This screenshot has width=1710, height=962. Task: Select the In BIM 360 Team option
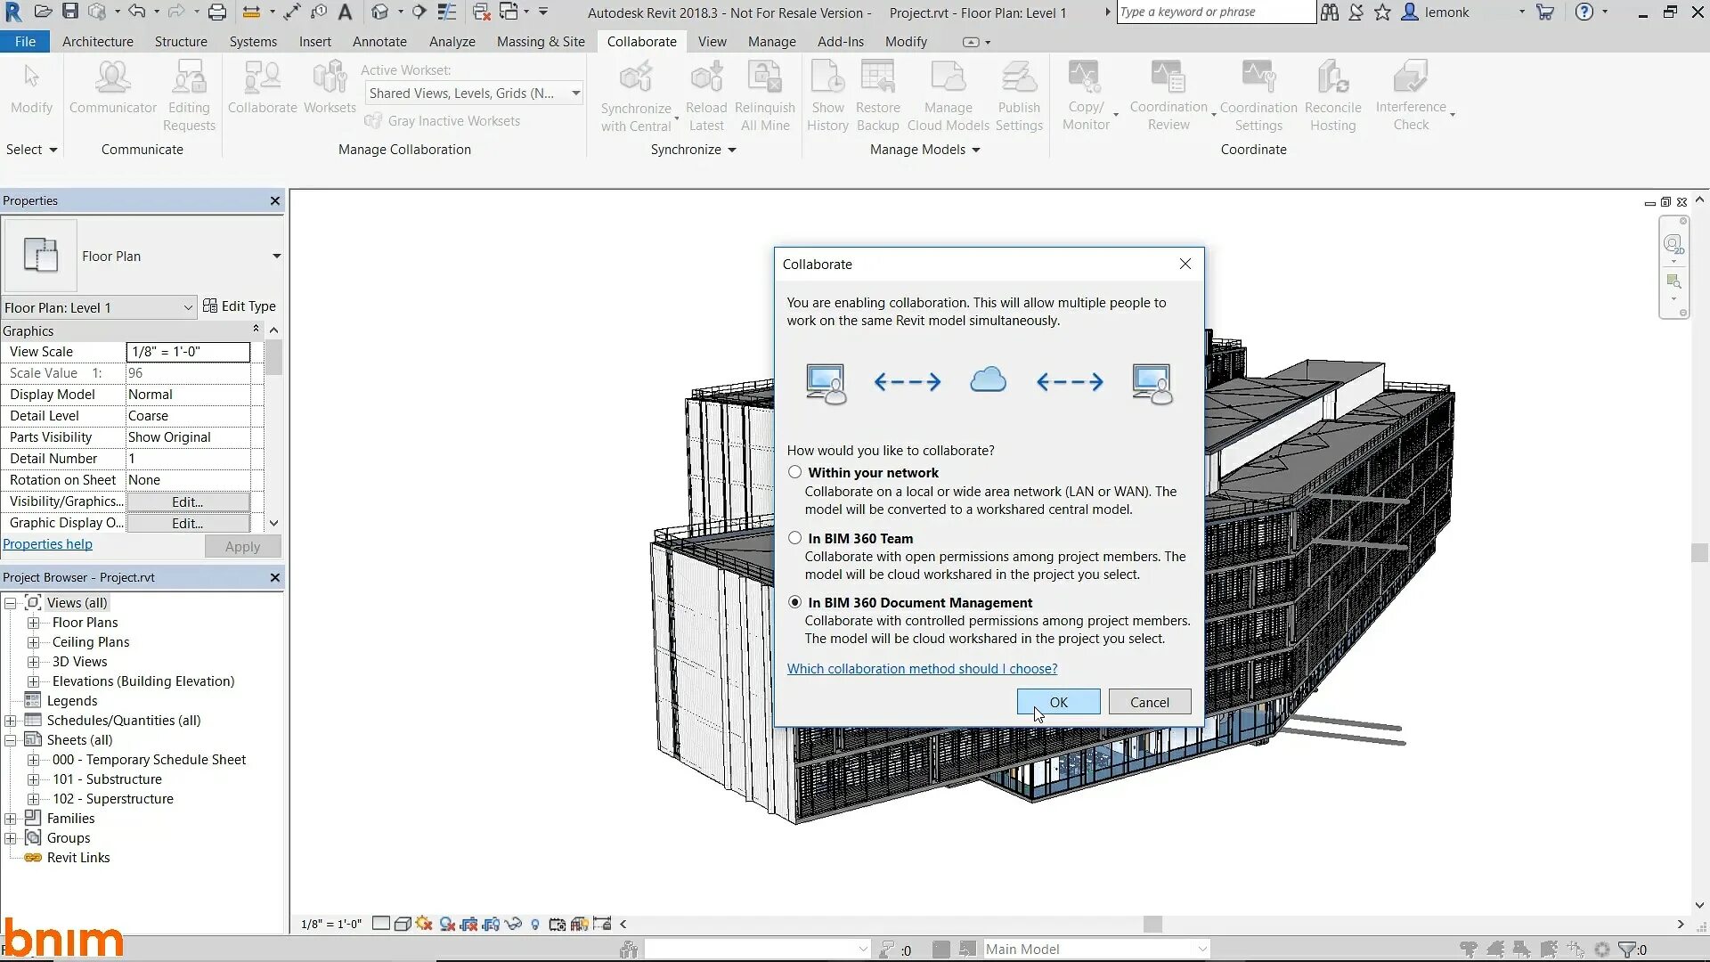click(794, 538)
